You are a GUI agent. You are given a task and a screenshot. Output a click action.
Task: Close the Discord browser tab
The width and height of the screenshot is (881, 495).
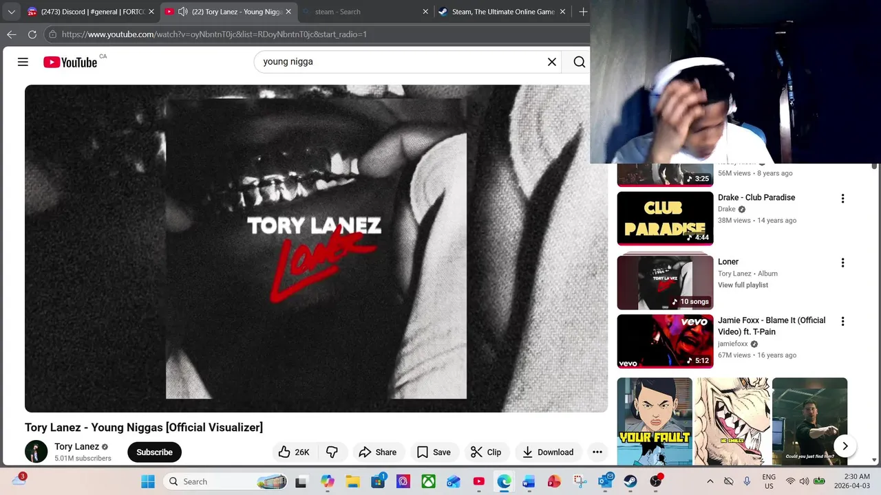[x=151, y=12]
